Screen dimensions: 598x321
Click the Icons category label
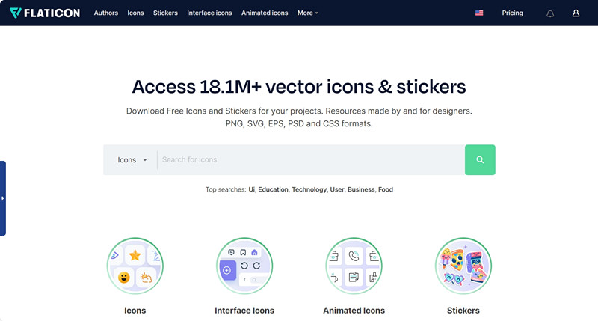pos(135,311)
